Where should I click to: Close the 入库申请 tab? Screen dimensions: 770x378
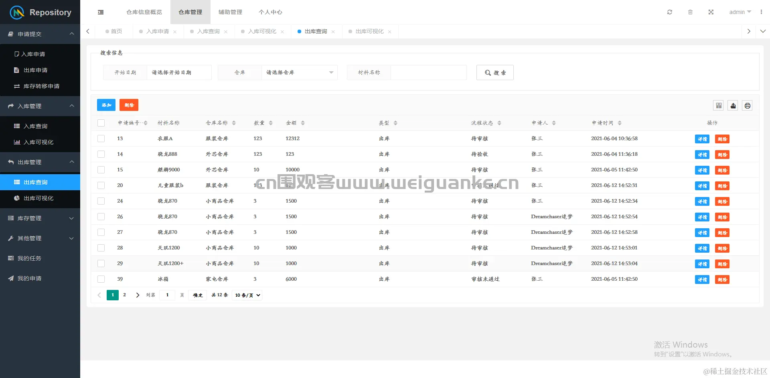175,32
